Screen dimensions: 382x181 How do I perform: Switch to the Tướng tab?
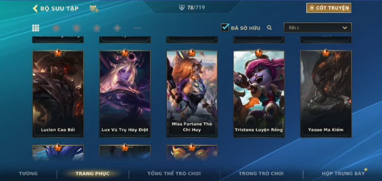click(x=28, y=174)
